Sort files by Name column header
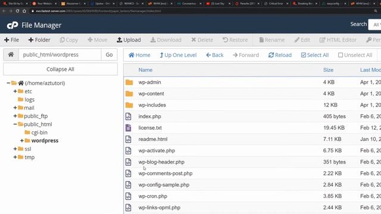The width and height of the screenshot is (381, 214). pos(145,70)
